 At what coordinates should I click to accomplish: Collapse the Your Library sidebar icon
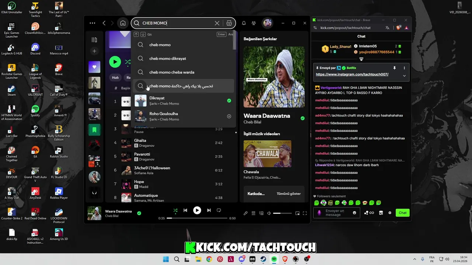click(x=94, y=40)
